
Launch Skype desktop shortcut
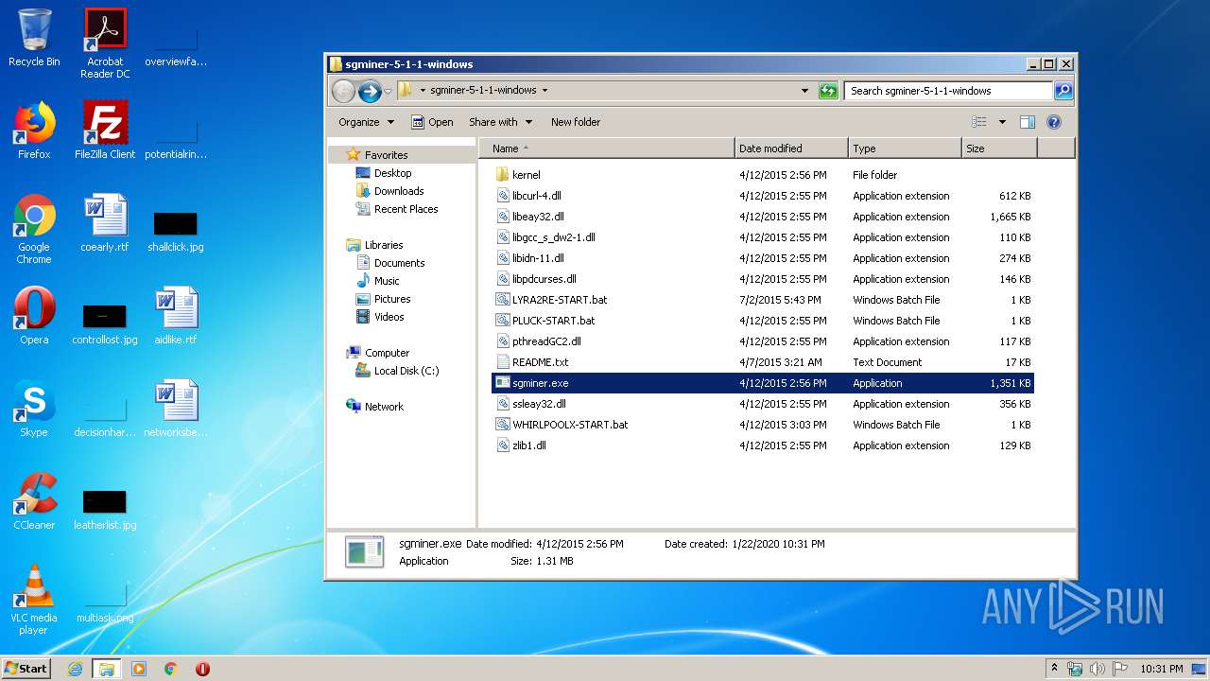pyautogui.click(x=34, y=409)
